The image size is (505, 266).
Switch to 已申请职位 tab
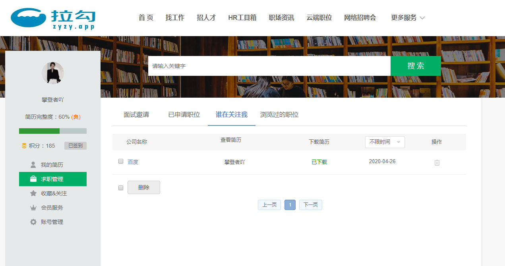tap(184, 115)
